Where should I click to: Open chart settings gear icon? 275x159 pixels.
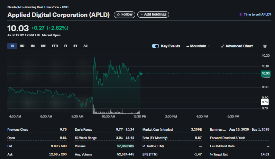coord(265,46)
